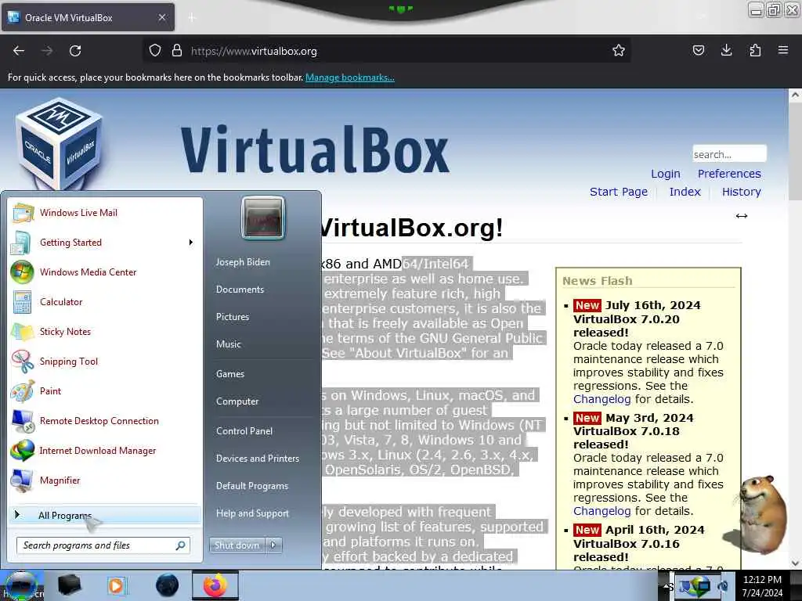Click the website search field
This screenshot has height=601, width=802.
pyautogui.click(x=729, y=154)
